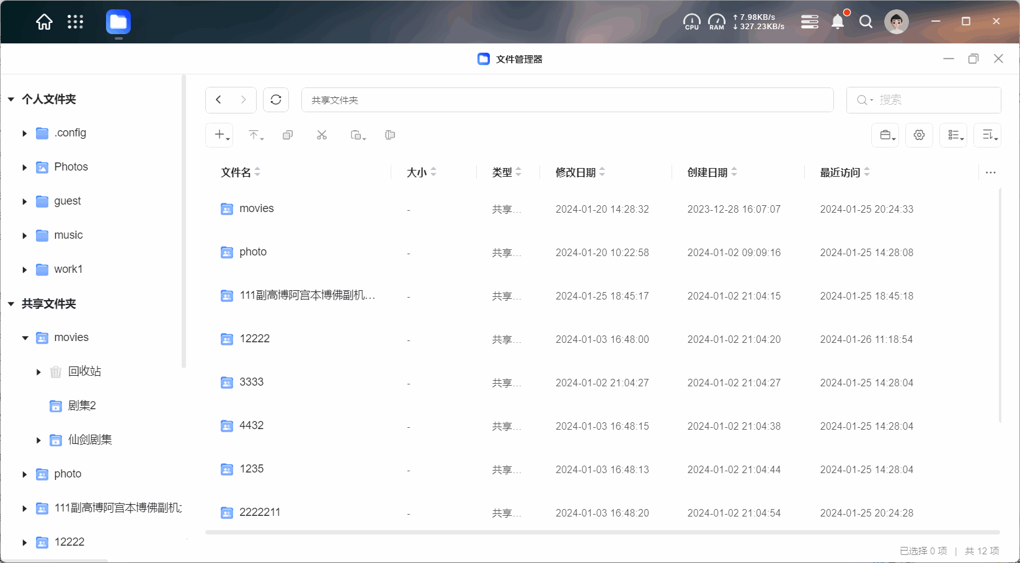This screenshot has height=563, width=1020.
Task: Navigate forward with the right arrow
Action: 244,100
